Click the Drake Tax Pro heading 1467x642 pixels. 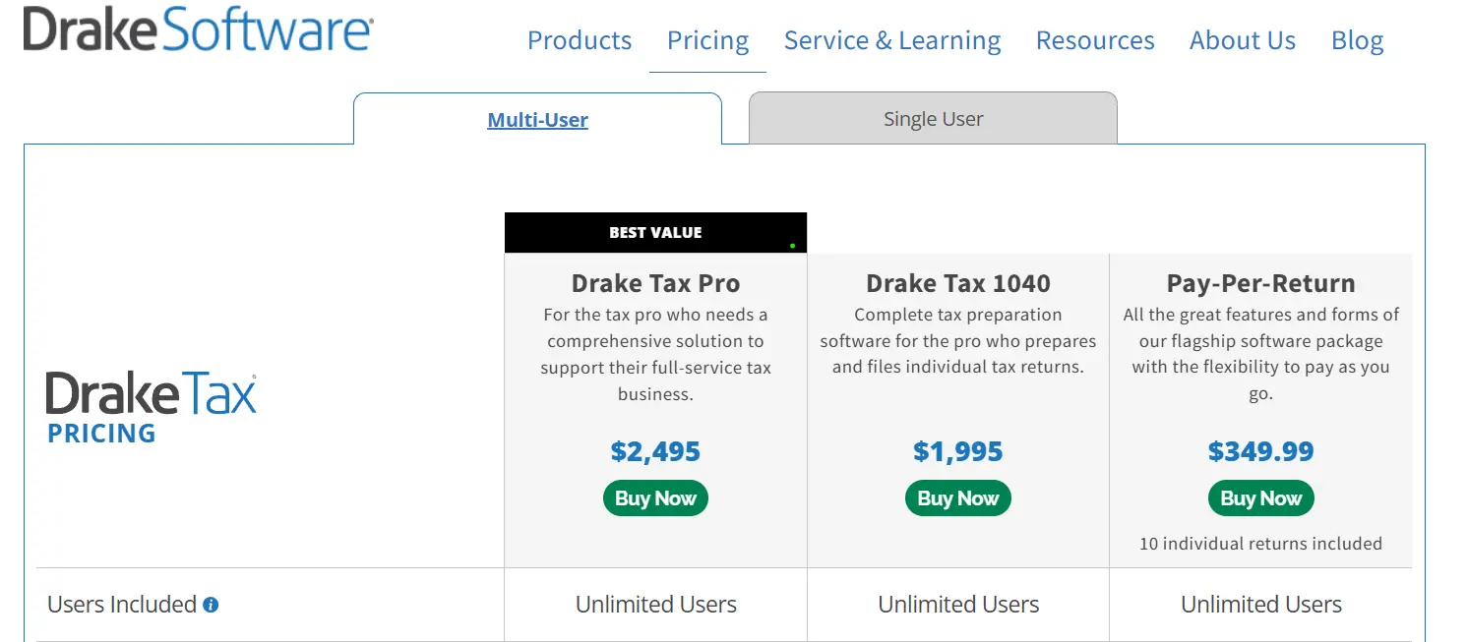click(655, 283)
